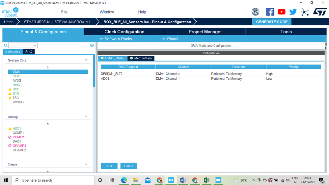The width and height of the screenshot is (329, 185).
Task: Open the ST YouTube channel icon
Action: click(281, 12)
